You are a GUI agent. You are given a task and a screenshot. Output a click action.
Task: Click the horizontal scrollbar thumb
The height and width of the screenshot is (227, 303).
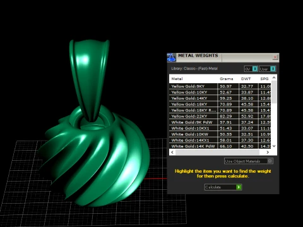(217, 152)
